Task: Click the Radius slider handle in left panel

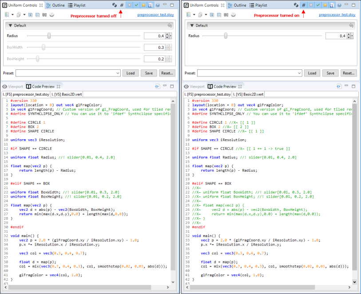Action: pos(49,36)
